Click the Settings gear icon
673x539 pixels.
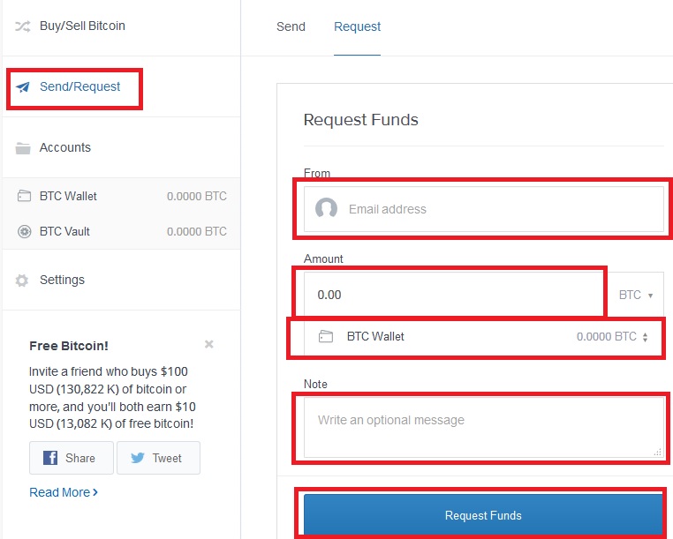[x=22, y=281]
